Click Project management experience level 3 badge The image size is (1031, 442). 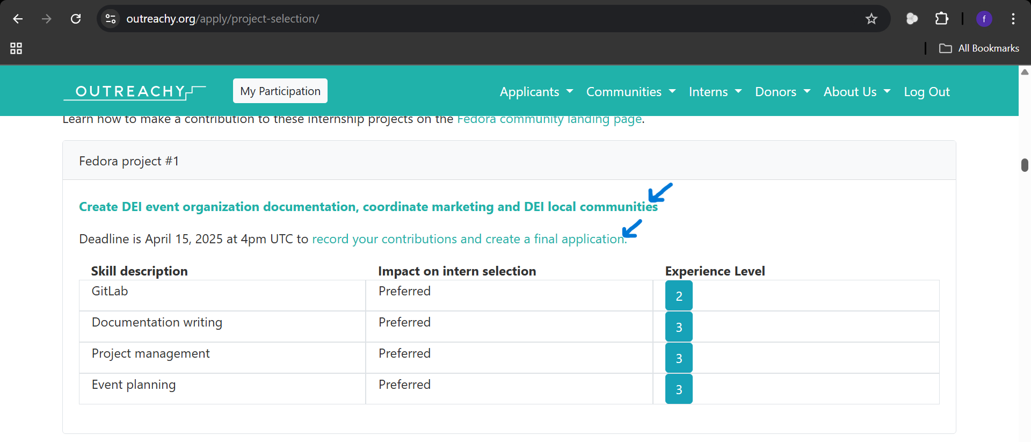679,358
